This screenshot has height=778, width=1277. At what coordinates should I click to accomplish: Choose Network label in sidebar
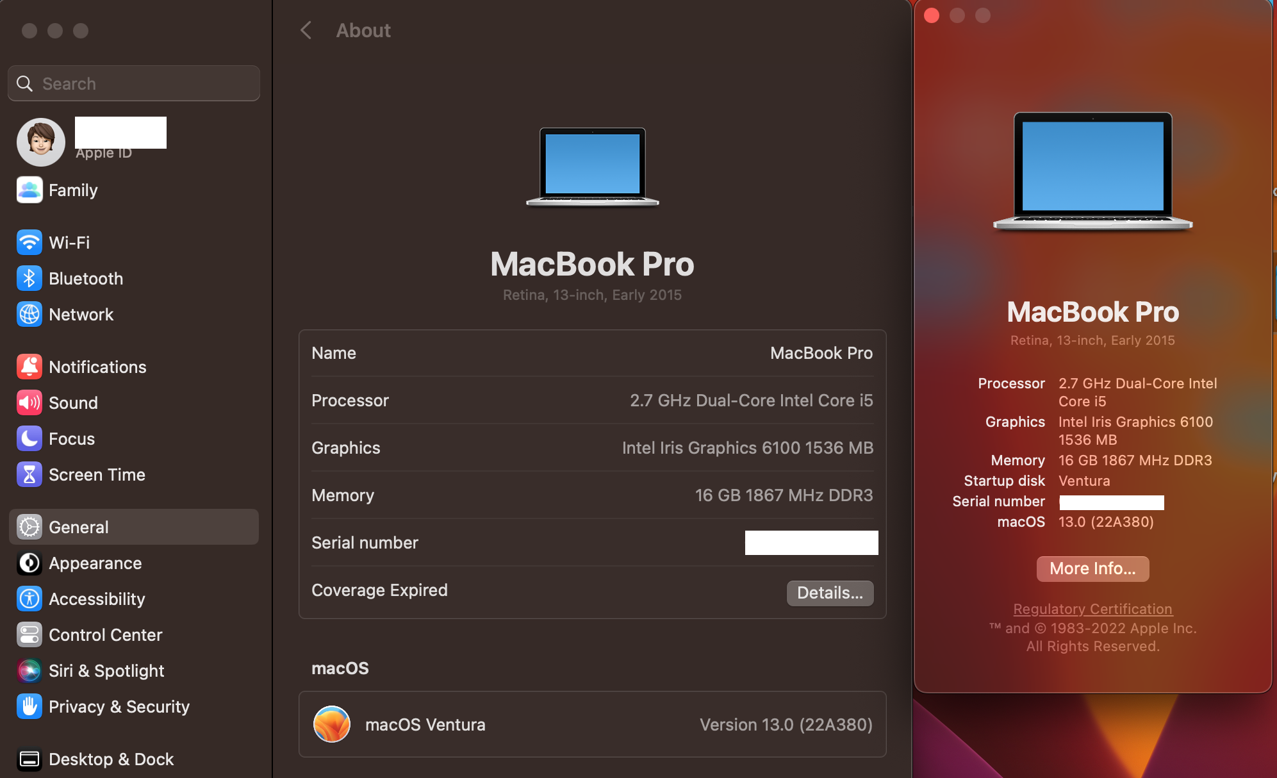(x=81, y=315)
